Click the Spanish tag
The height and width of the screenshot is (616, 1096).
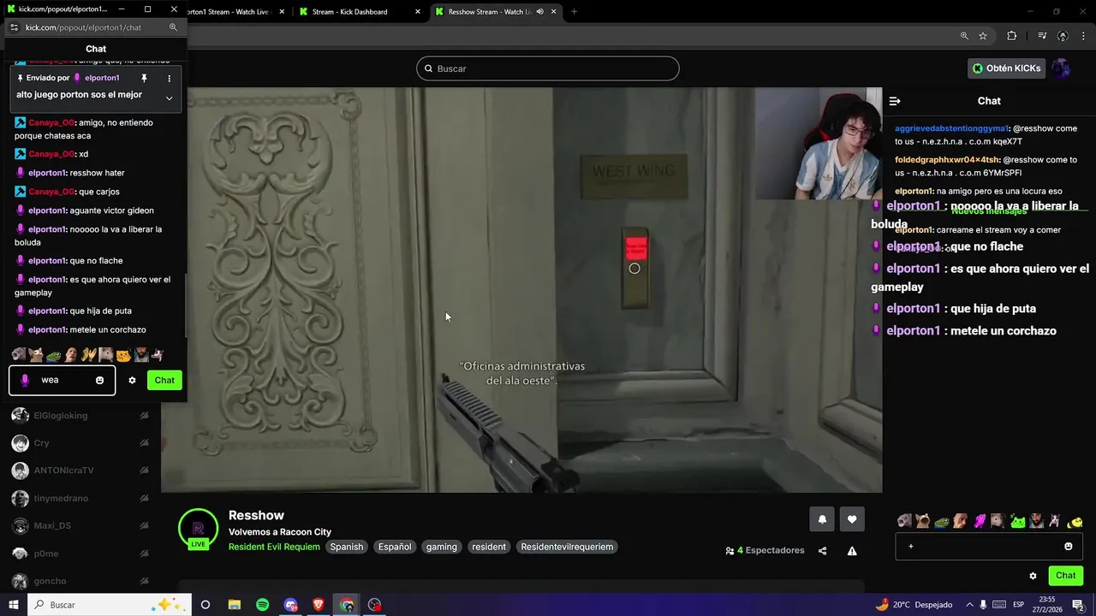[x=347, y=547]
